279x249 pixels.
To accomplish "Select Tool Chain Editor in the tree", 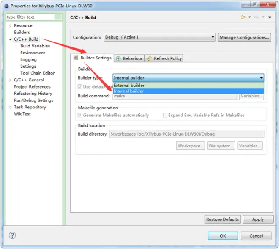I will point(38,73).
